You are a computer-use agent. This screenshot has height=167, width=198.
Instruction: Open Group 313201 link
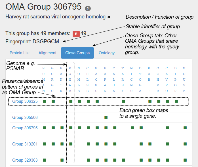[25, 144]
